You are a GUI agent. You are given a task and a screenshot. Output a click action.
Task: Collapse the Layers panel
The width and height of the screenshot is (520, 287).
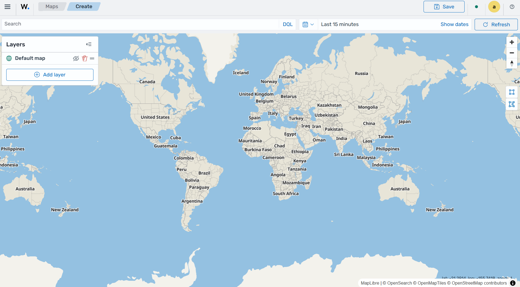(89, 44)
